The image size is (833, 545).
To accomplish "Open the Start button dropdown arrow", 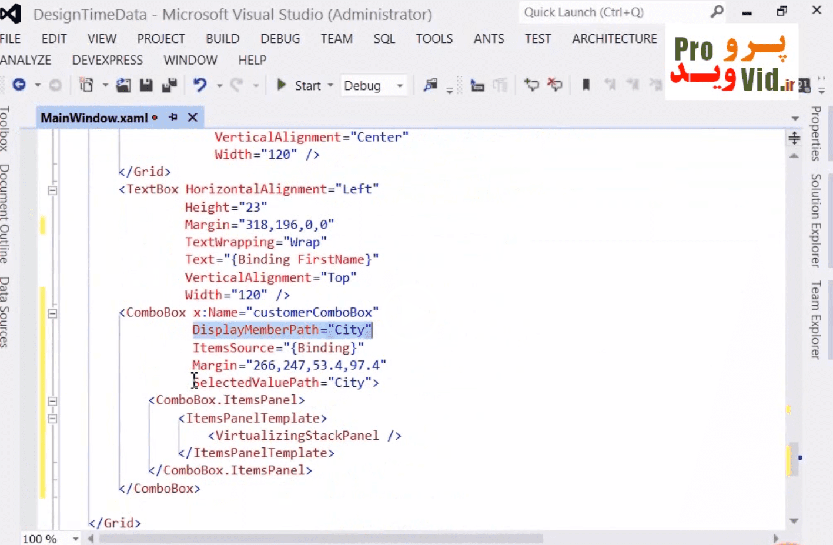I will (330, 86).
